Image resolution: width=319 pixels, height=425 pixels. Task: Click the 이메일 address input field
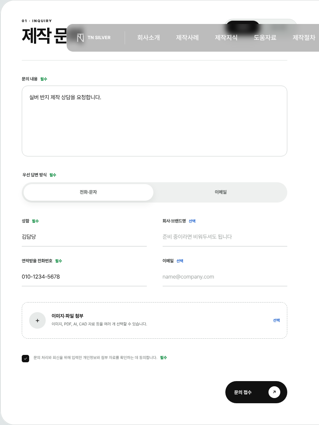point(225,277)
